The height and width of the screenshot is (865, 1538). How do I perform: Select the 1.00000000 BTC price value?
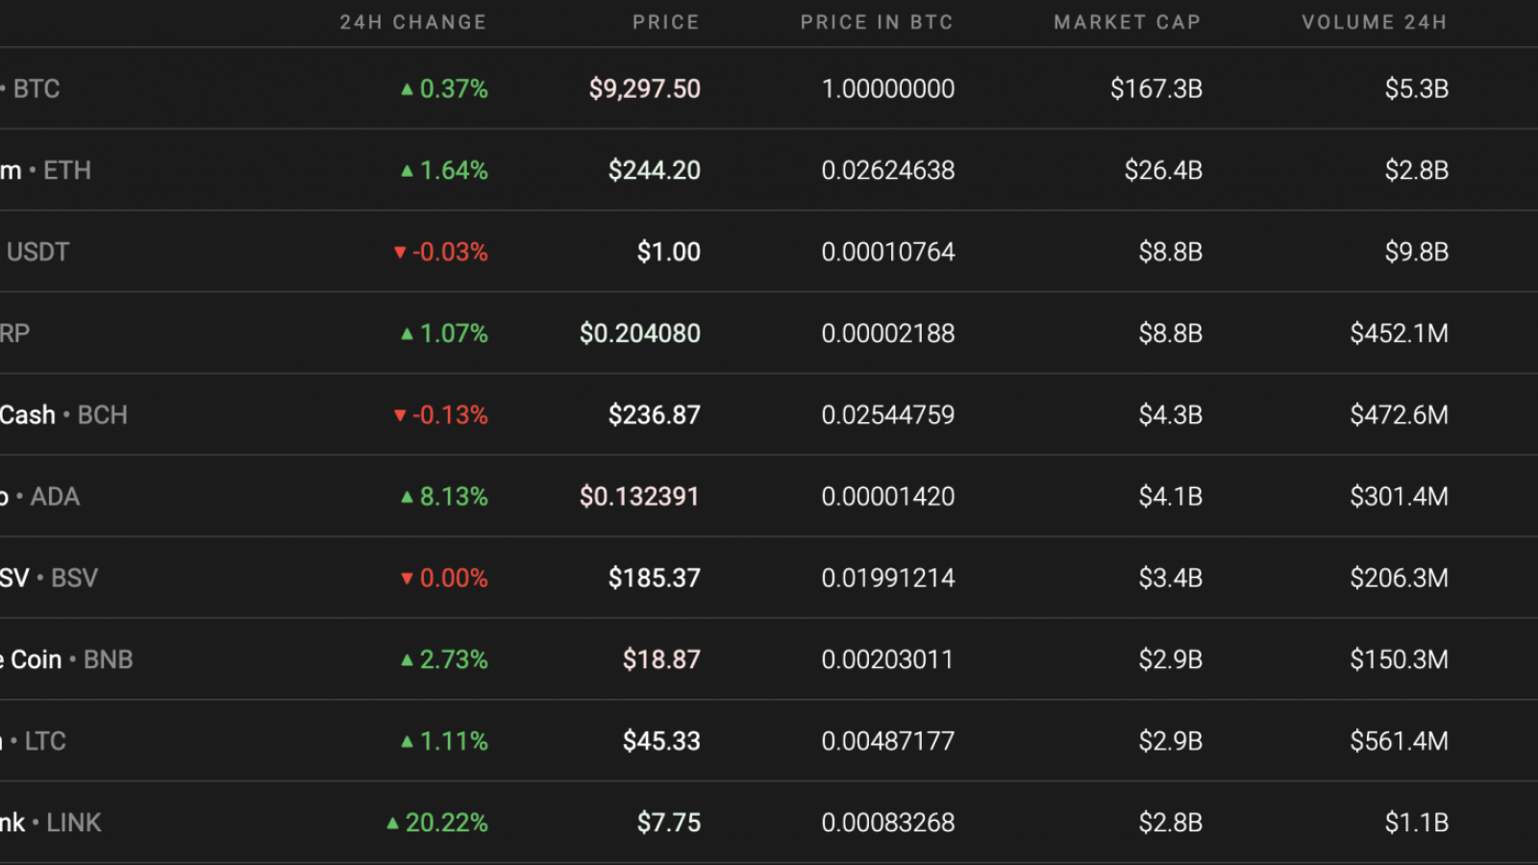(x=888, y=88)
